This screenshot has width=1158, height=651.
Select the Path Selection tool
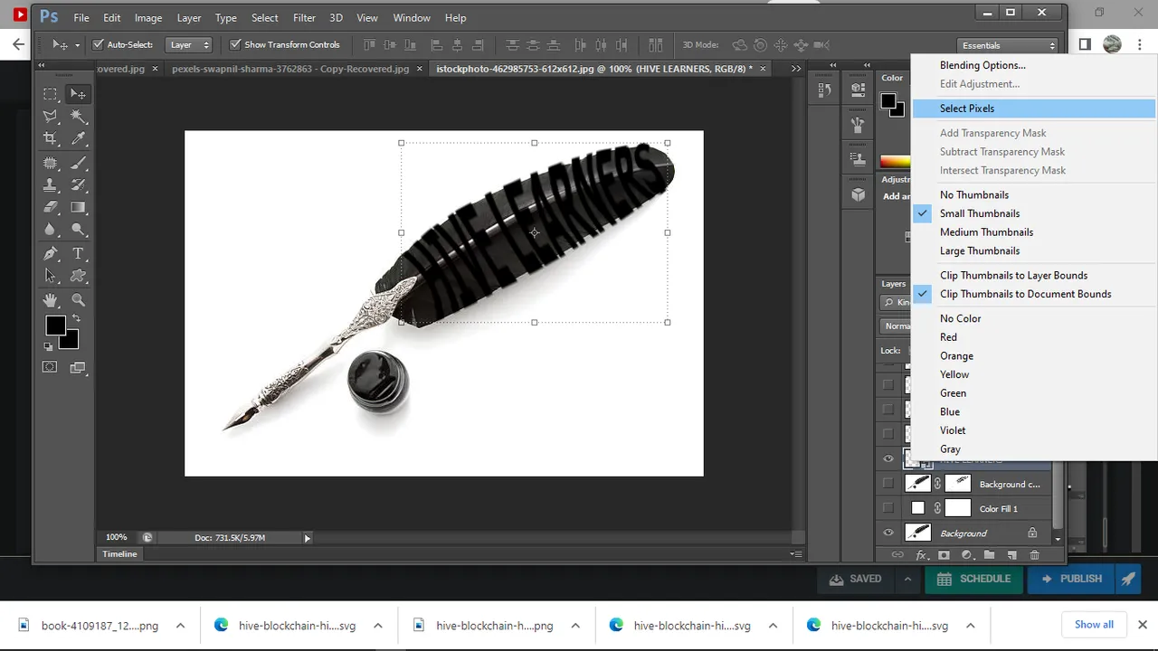point(51,277)
